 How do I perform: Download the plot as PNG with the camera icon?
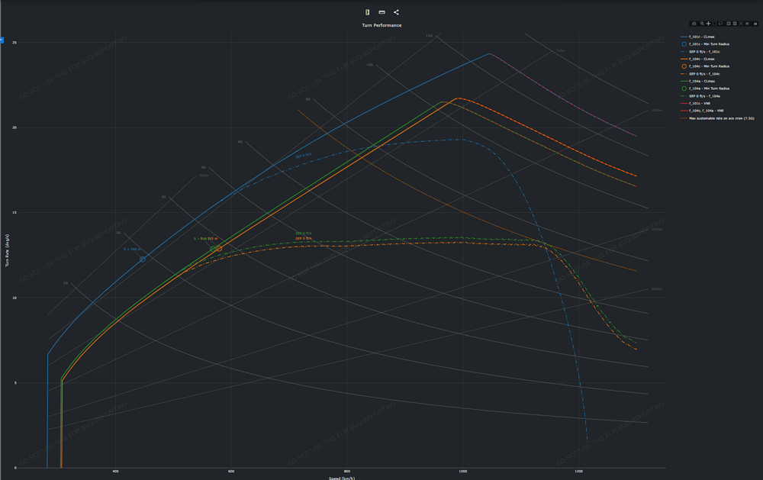[x=694, y=24]
